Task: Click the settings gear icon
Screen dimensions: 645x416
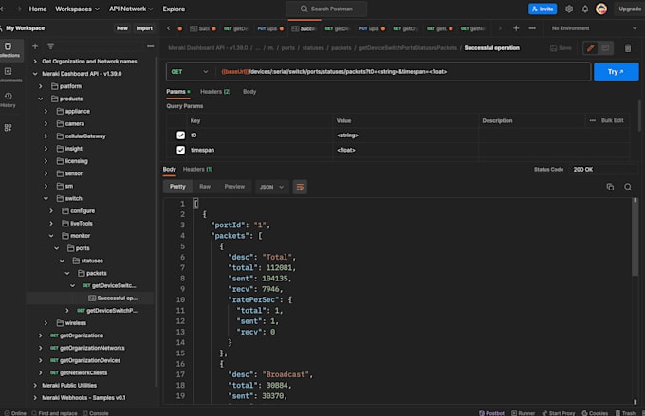Action: point(569,9)
